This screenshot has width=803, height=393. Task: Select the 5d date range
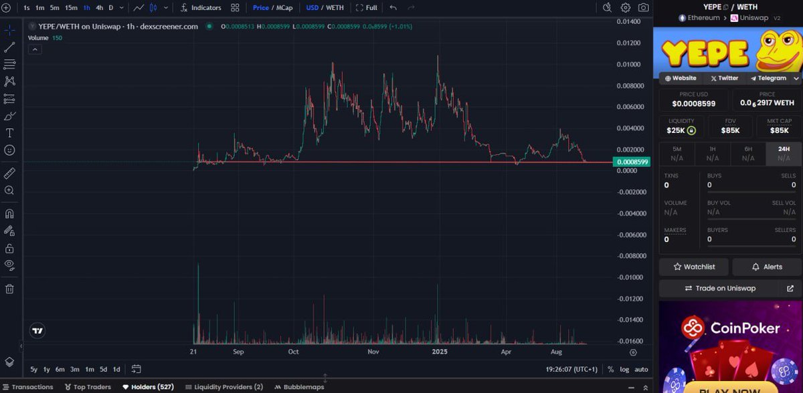[103, 369]
